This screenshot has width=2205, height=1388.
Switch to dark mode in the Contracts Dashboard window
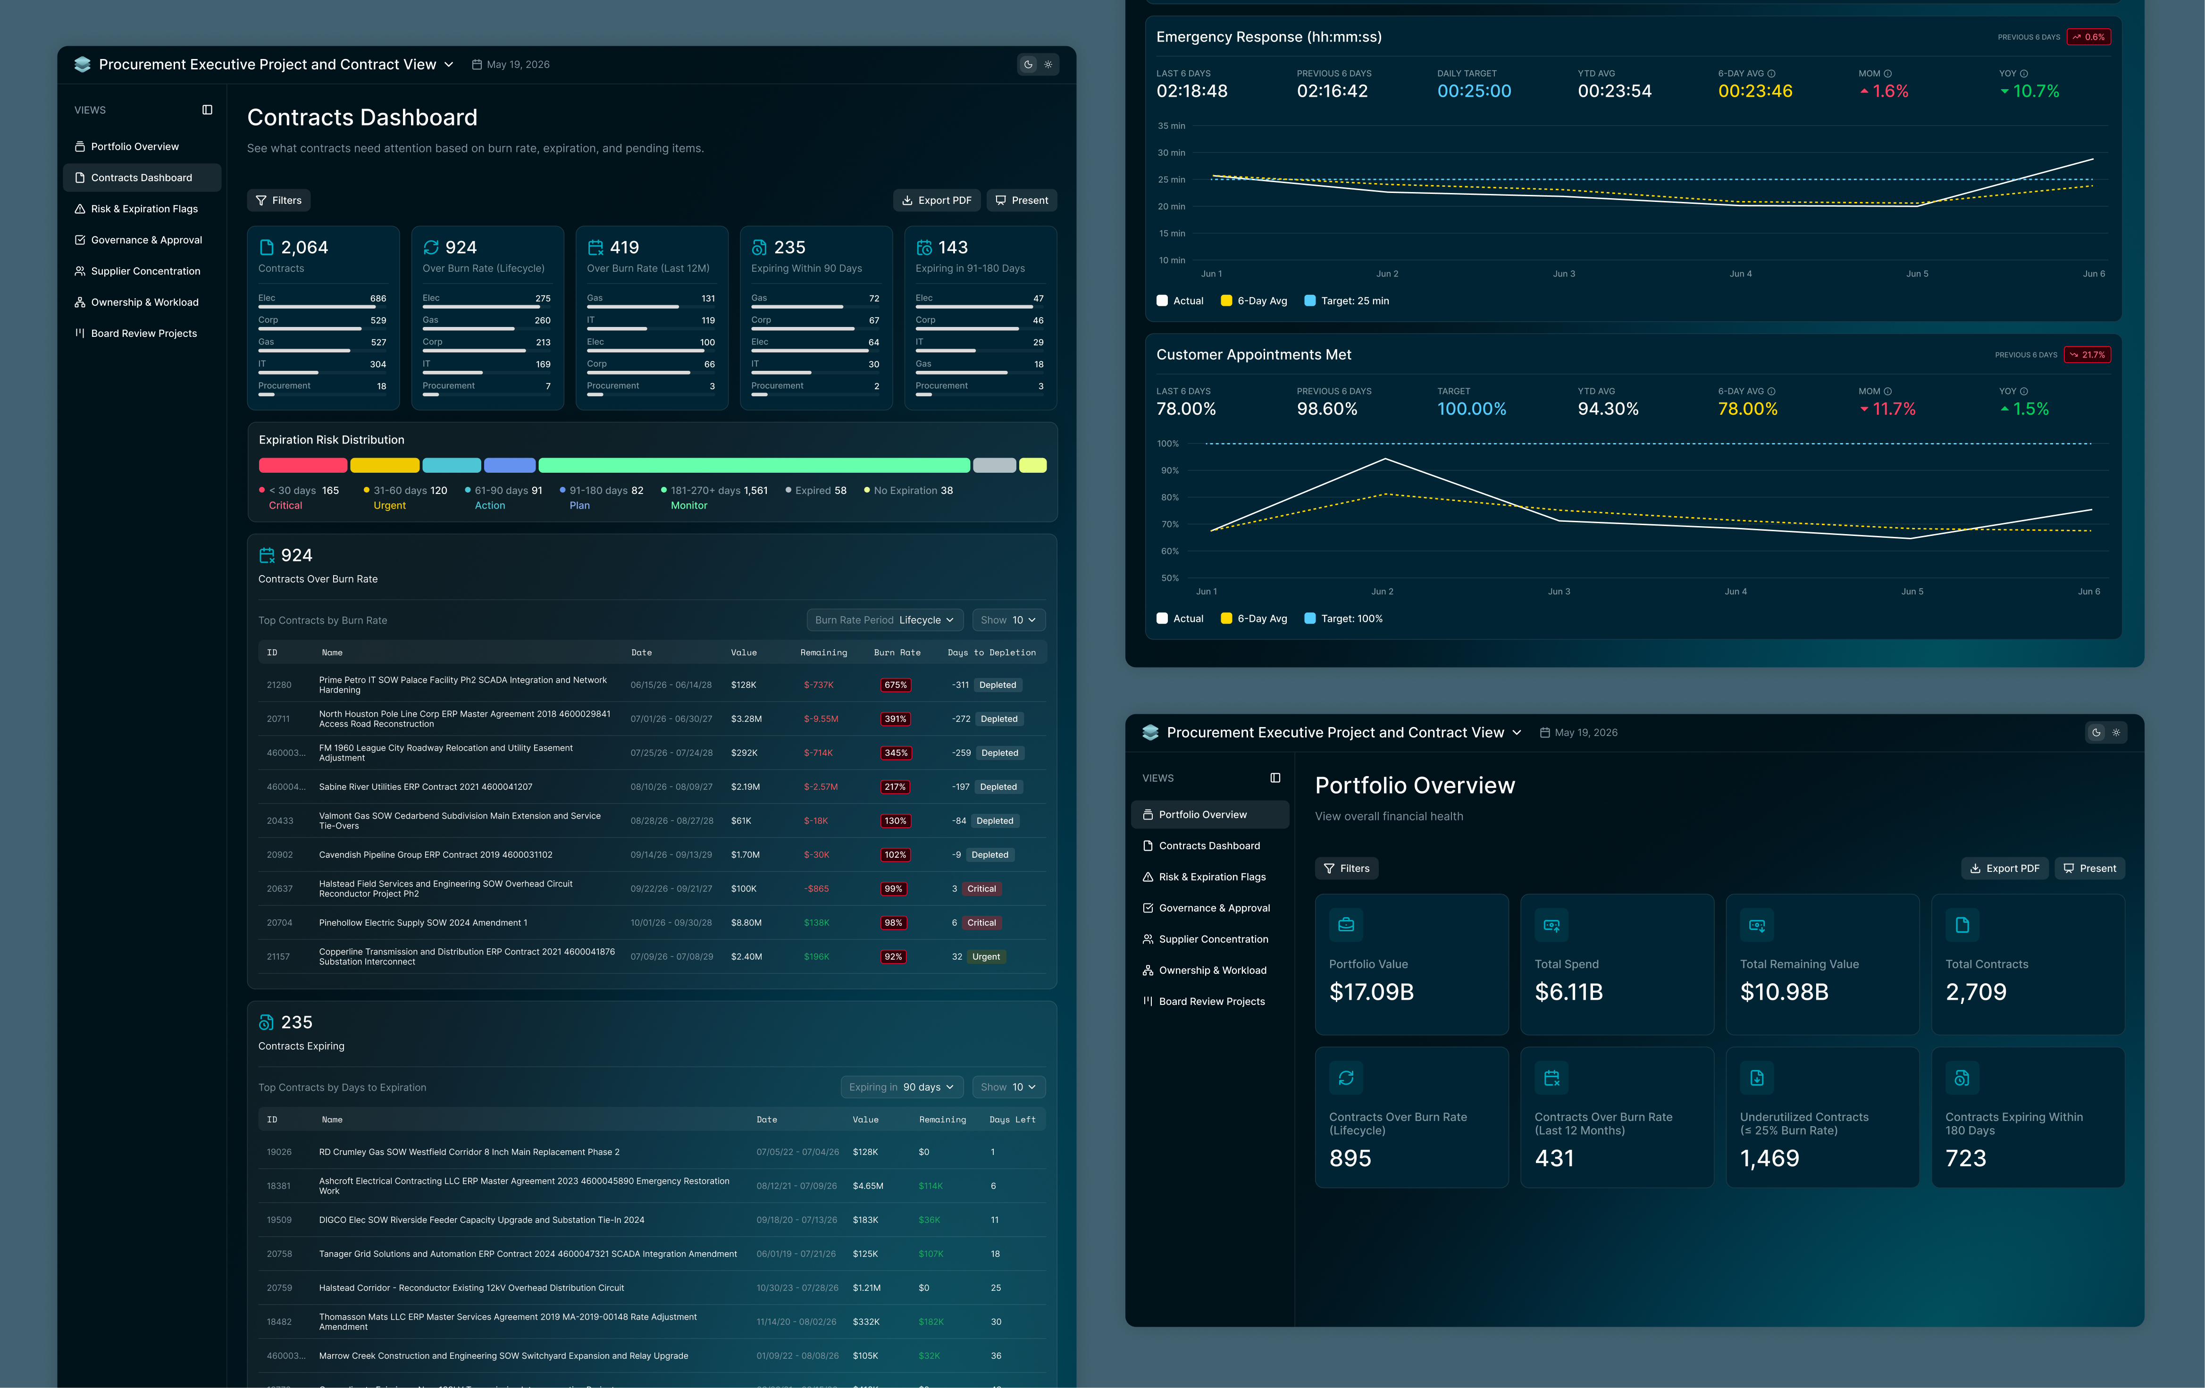(x=1028, y=65)
